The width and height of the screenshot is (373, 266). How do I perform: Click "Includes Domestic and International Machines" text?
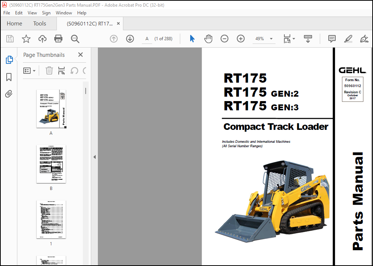tap(256, 141)
